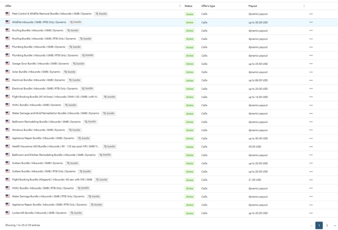Click bundle tag on Flight Booking Bundle (Allegiant) row
Viewport: 338px width, 230px height.
pos(102,180)
